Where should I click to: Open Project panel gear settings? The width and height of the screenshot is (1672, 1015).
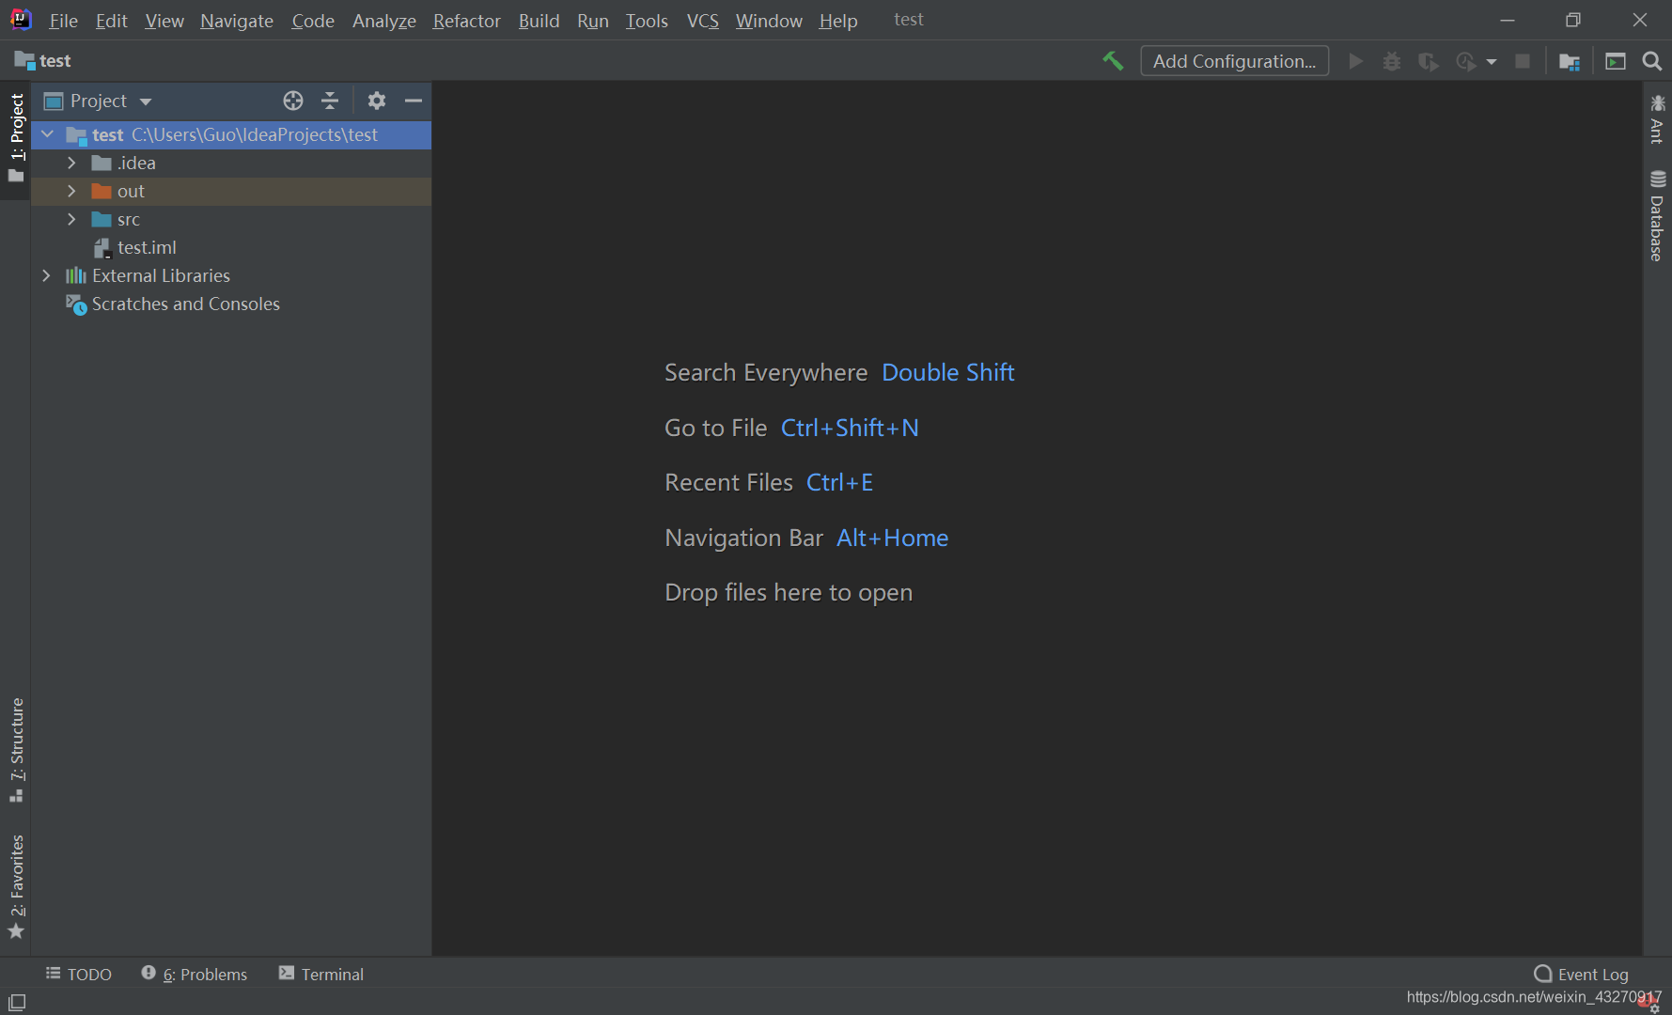377,101
